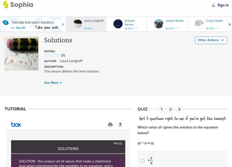The width and height of the screenshot is (232, 167).
Task: Jump to quiz question 3
Action: coord(179,110)
